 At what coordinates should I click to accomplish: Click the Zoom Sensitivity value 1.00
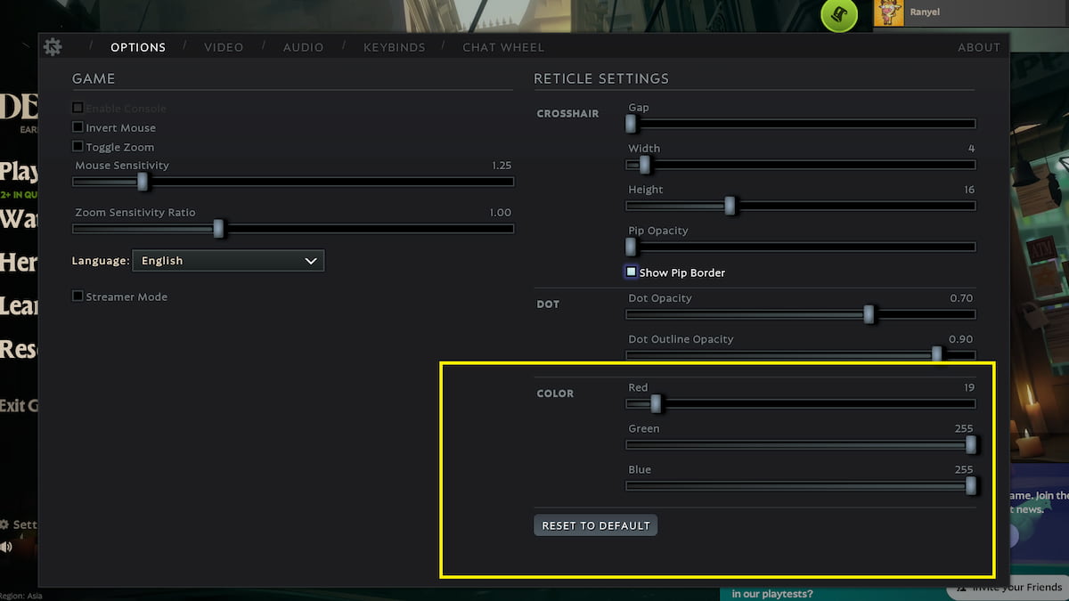point(501,213)
